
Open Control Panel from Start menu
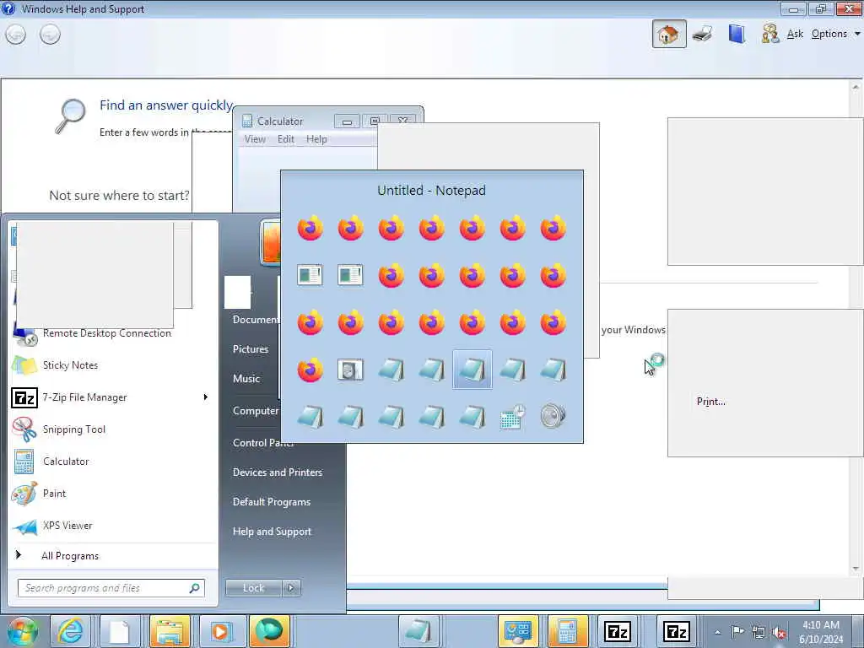click(263, 442)
